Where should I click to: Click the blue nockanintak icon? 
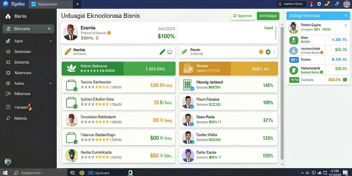click(294, 51)
